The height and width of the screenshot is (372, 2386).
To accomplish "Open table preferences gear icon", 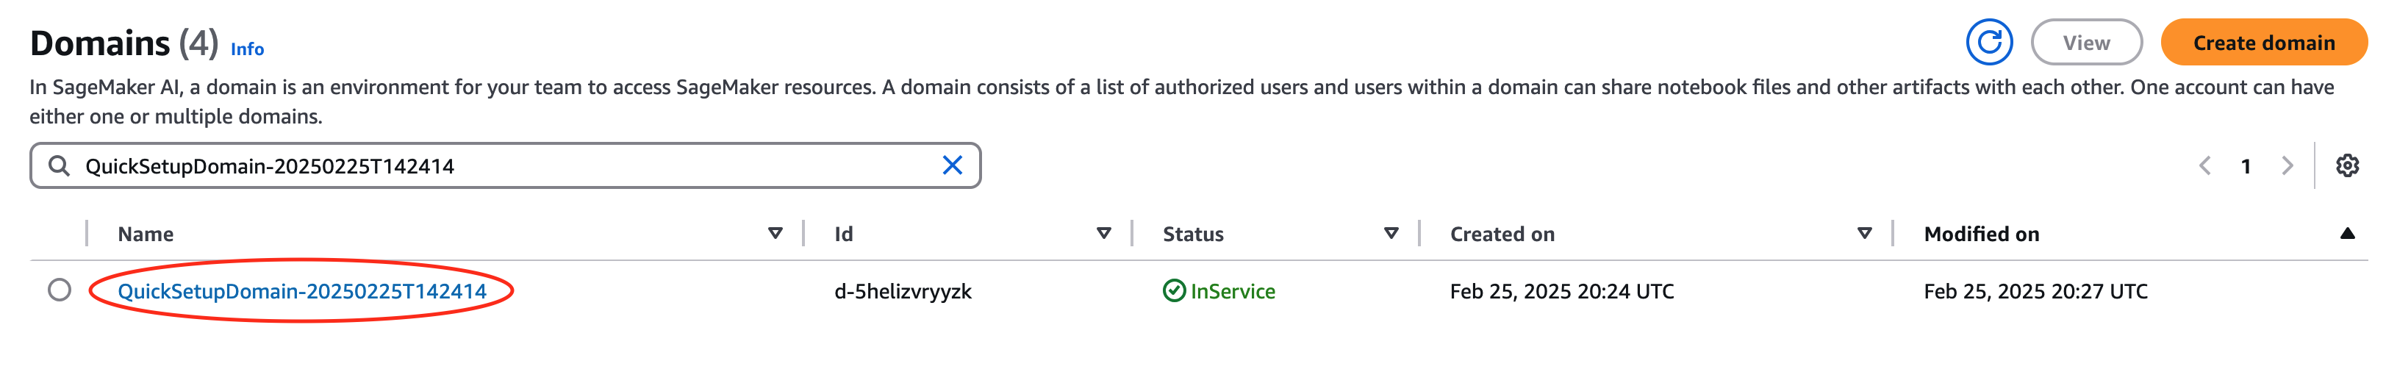I will (x=2346, y=165).
